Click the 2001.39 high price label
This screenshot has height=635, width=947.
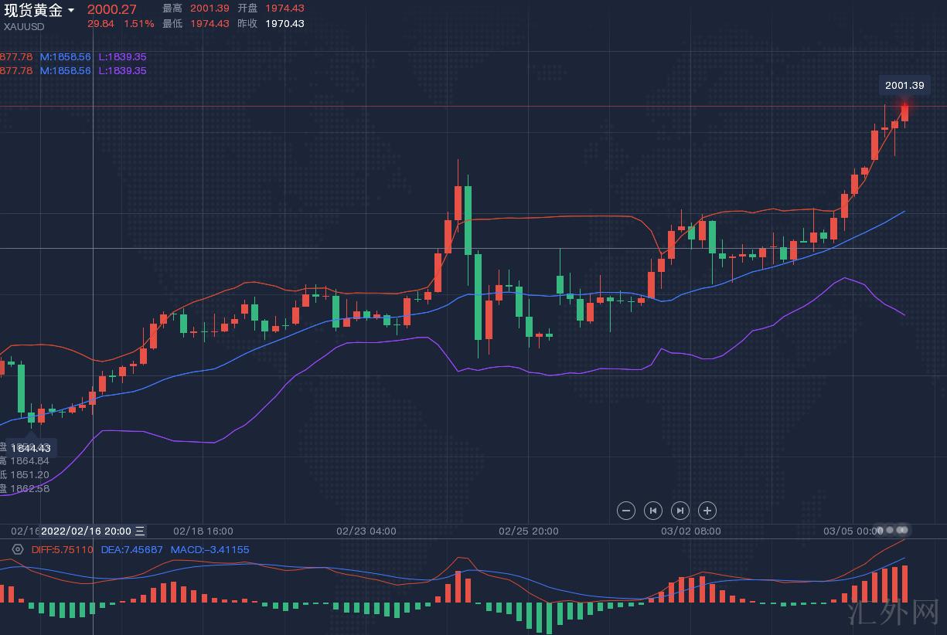904,86
